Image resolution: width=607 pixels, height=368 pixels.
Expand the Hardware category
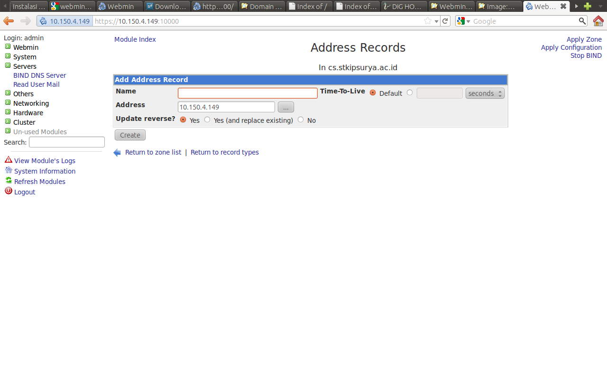click(8, 112)
